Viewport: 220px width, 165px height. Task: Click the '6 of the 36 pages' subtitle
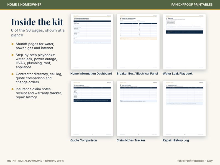coord(38,33)
